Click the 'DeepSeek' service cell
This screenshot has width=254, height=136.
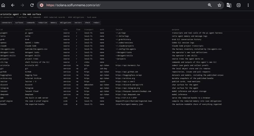point(29,95)
